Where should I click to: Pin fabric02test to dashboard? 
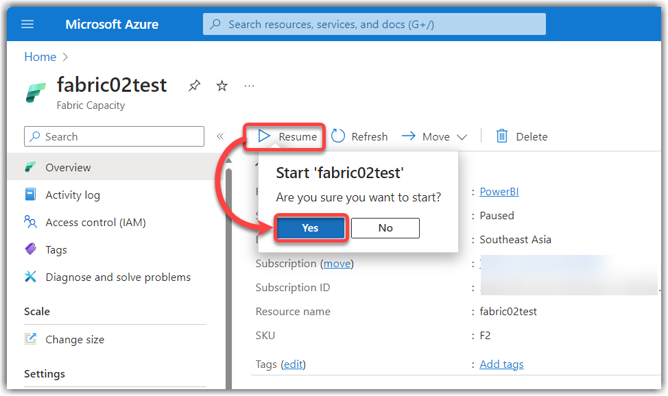(x=194, y=86)
